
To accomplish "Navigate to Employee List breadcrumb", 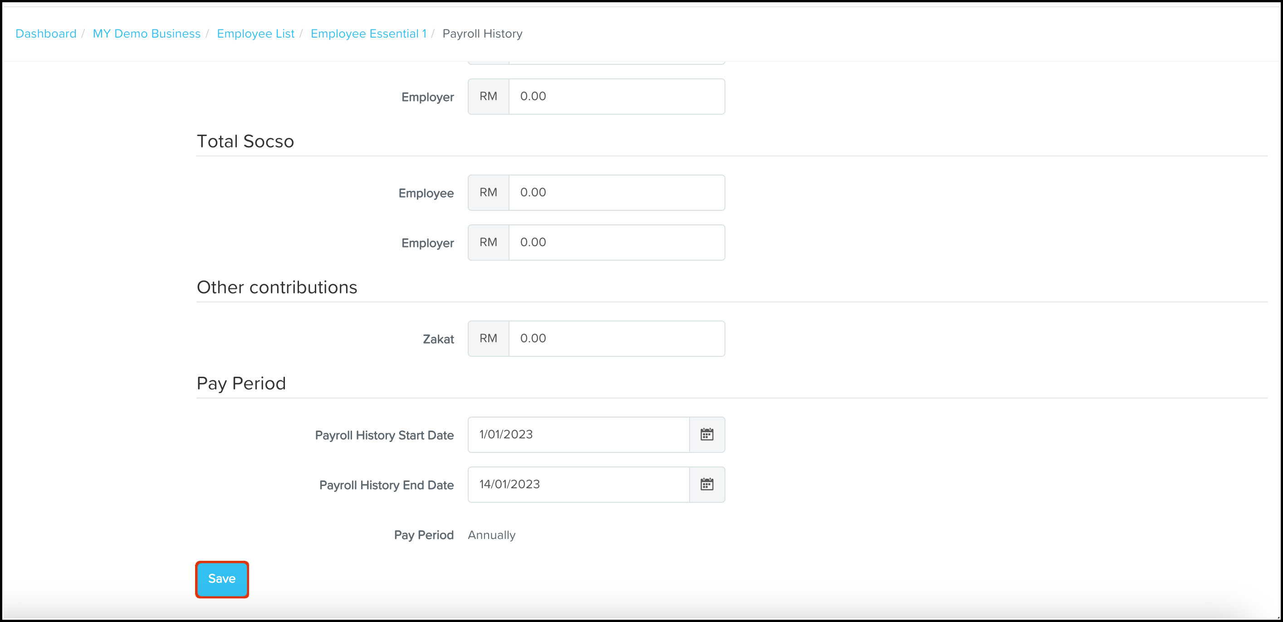I will tap(255, 34).
